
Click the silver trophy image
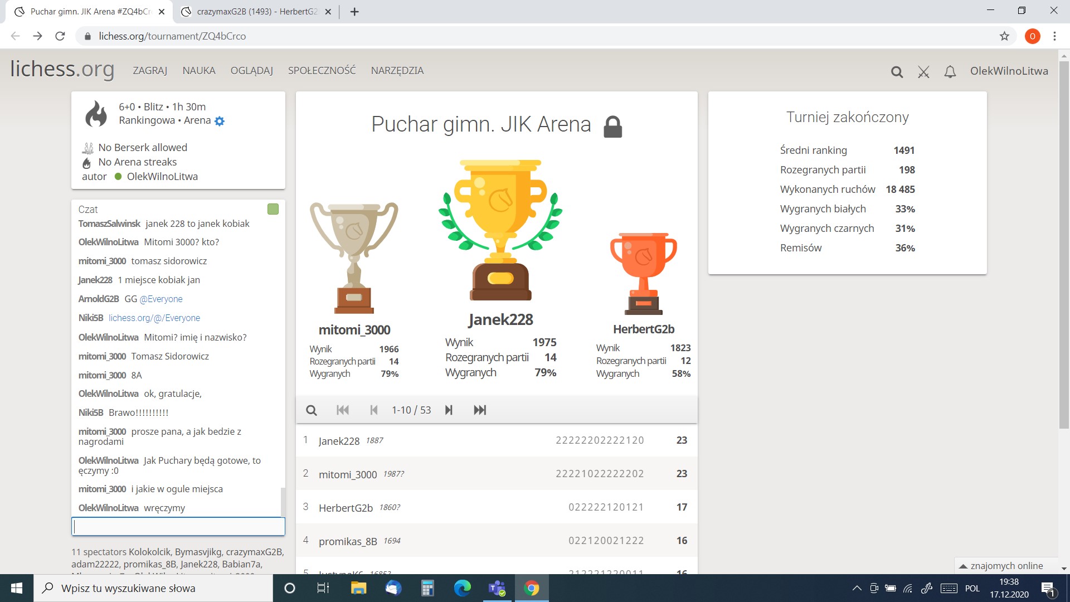pos(354,258)
